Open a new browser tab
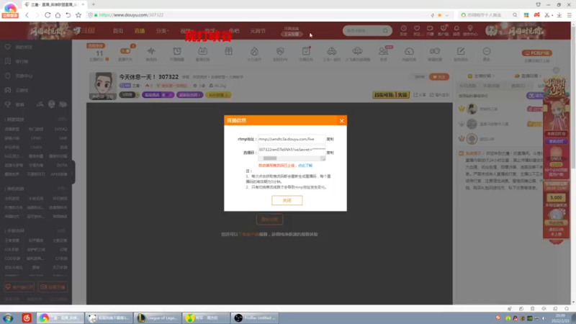576x324 pixels. 94,4
